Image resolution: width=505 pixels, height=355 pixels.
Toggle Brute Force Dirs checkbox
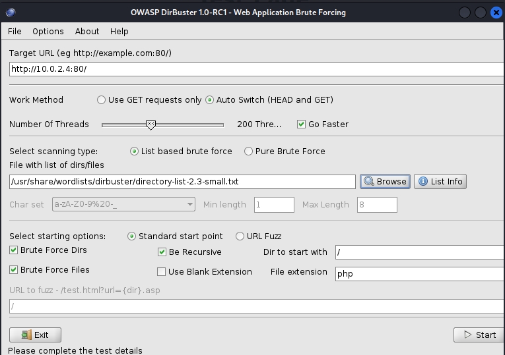coord(14,250)
